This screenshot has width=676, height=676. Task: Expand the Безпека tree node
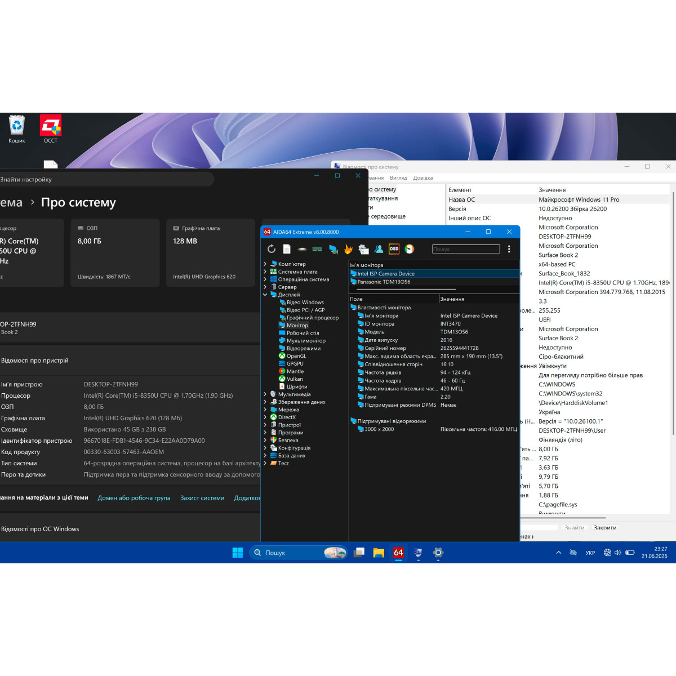[x=265, y=441]
